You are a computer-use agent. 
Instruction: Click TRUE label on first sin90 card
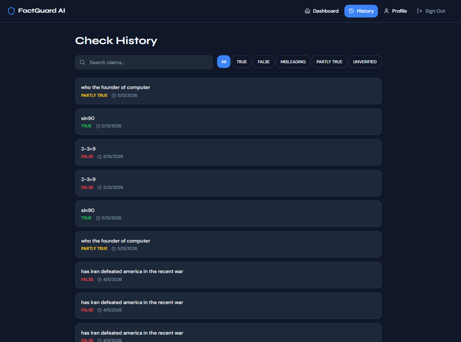[x=86, y=126]
